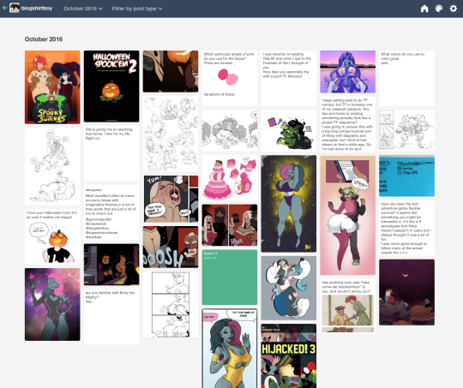
Task: Open the Spooky Switches poster thumbnail
Action: [52, 87]
